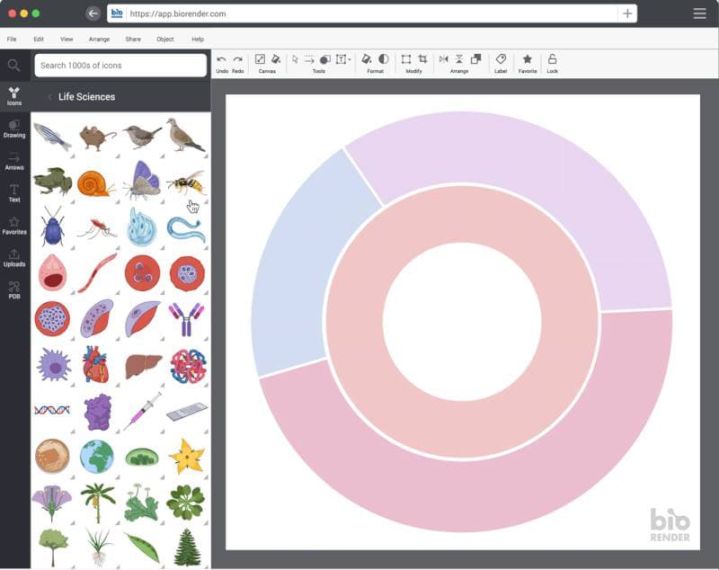Select the Crop tool in Modify

point(422,59)
